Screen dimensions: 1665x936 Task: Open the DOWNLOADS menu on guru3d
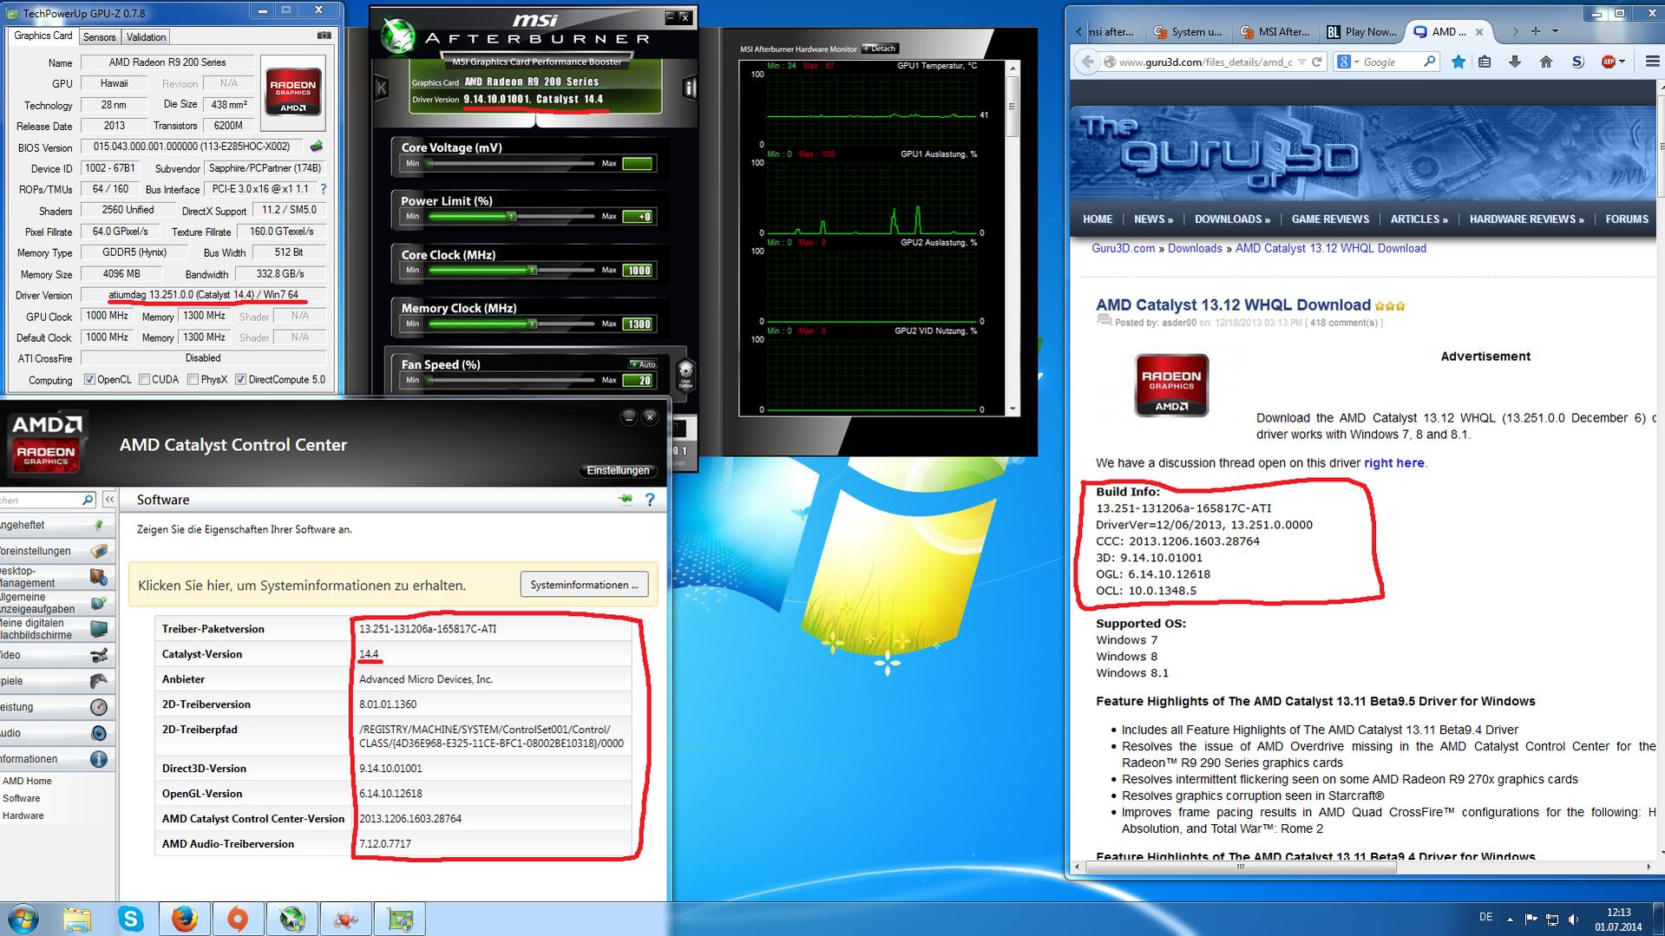(x=1232, y=219)
